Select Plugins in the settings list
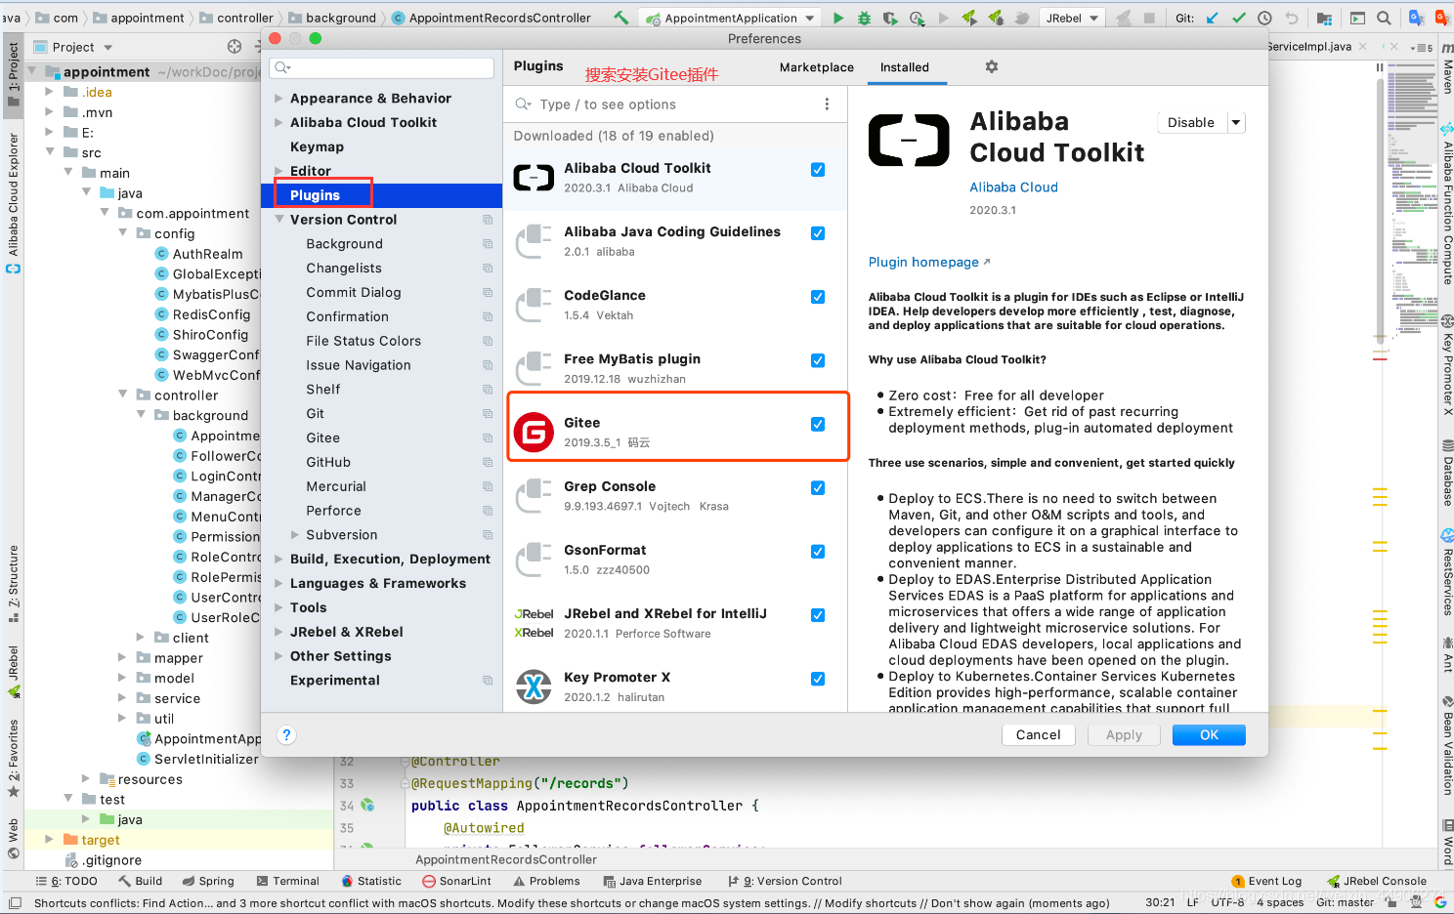Viewport: 1454px width, 914px height. [x=382, y=195]
